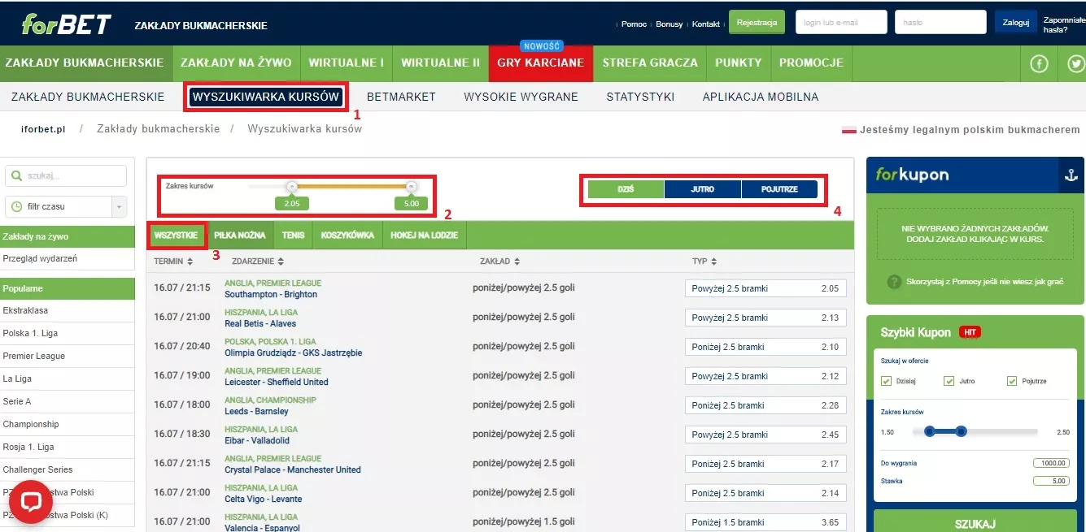Switch to the Piłka Nożna tab
Screen dimensions: 1086x532
(x=239, y=236)
